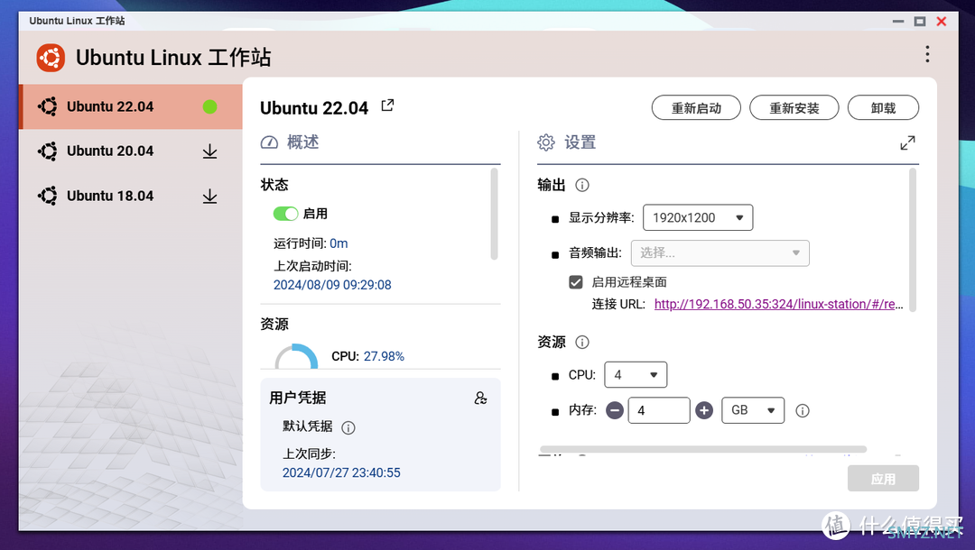The height and width of the screenshot is (550, 975).
Task: Open 显示分辨率 1920x1200 dropdown
Action: coord(698,218)
